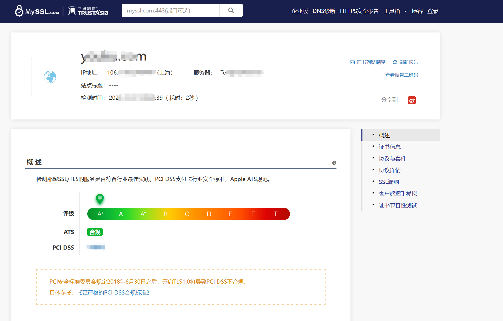Open HTTPS安全报告 in navigation
This screenshot has height=321, width=503.
359,11
